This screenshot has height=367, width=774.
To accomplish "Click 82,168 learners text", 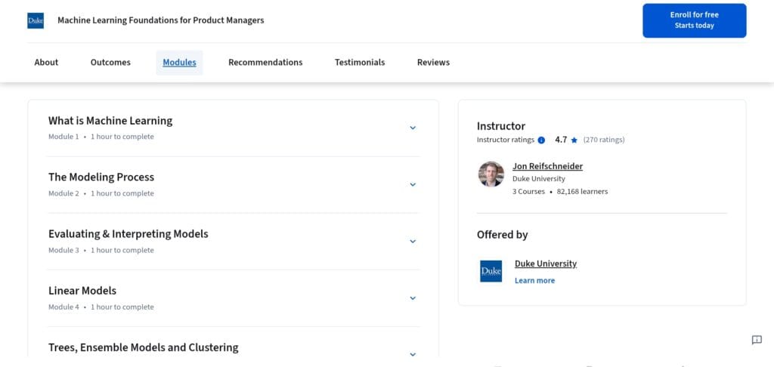I will click(x=583, y=191).
